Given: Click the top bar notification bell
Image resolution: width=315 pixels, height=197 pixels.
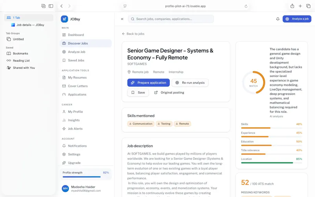Looking at the screenshot, I should 278,19.
